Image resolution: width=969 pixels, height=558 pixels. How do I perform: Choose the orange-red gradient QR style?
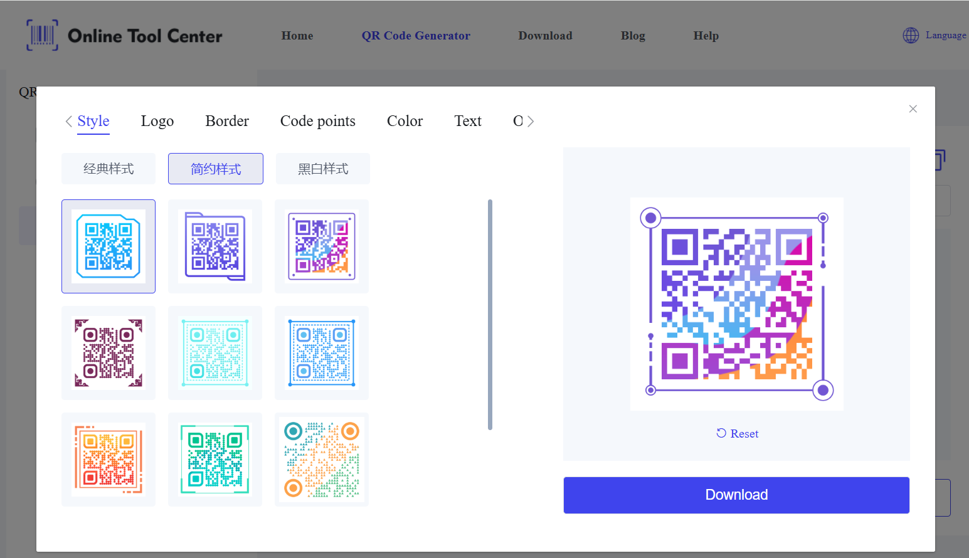[109, 460]
